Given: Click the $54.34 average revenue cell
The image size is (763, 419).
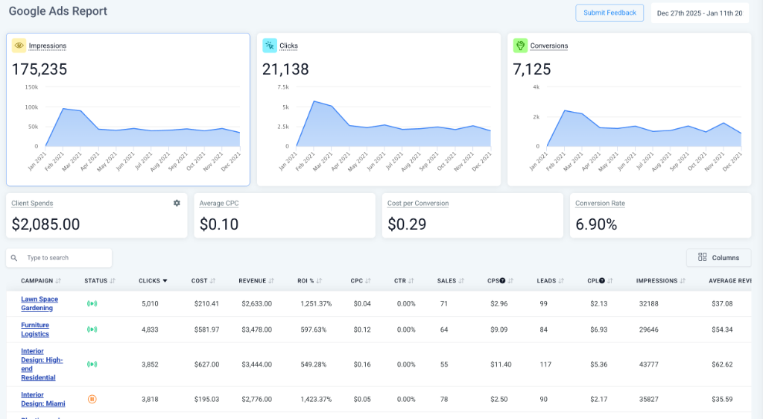Looking at the screenshot, I should 722,330.
